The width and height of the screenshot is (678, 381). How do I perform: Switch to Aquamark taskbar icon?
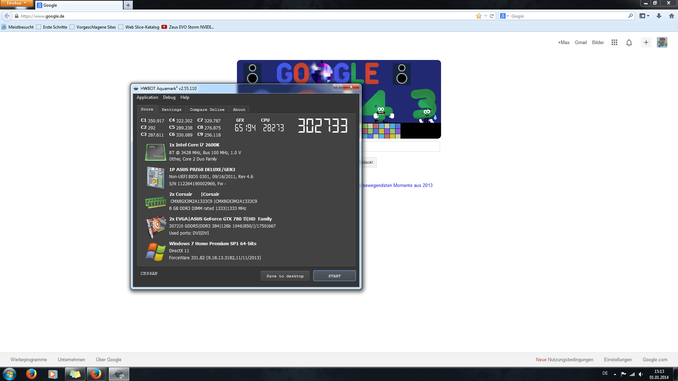[x=119, y=374]
